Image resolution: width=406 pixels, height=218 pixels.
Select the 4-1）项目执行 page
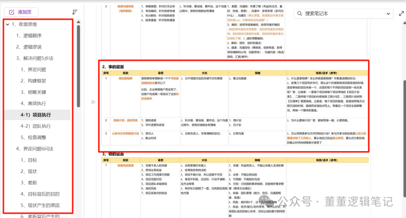(37, 115)
